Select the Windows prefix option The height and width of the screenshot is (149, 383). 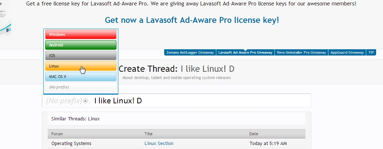(x=80, y=34)
